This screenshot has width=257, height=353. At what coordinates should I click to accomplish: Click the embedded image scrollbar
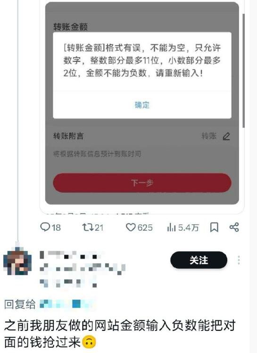click(x=243, y=71)
